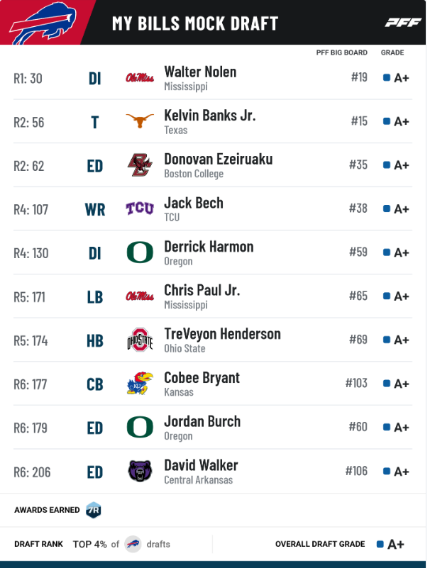Select player name TreVeyon Henderson
Viewport: 430px width, 568px height.
(222, 333)
